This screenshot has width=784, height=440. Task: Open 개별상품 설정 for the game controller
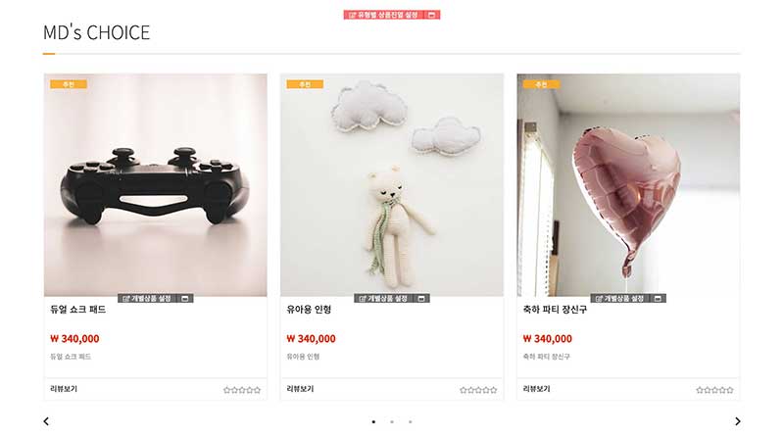pyautogui.click(x=148, y=299)
